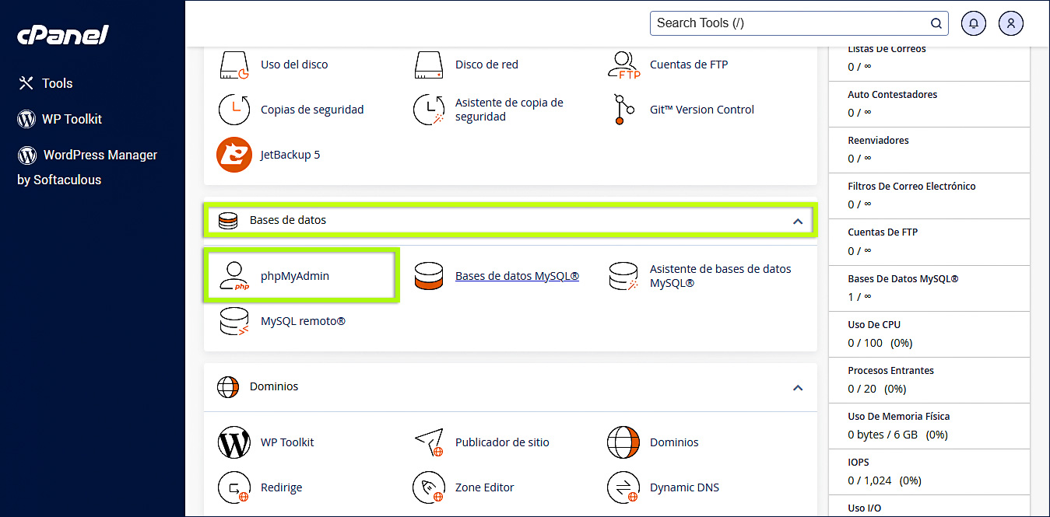This screenshot has height=517, width=1050.
Task: Open the Uso del disco link
Action: [294, 65]
